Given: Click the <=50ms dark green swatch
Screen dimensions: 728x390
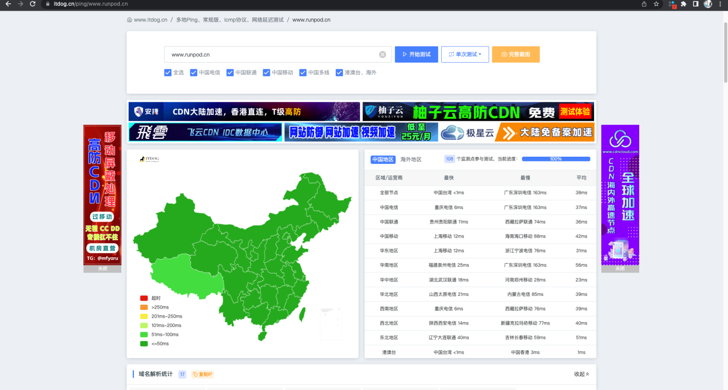Looking at the screenshot, I should click(144, 343).
